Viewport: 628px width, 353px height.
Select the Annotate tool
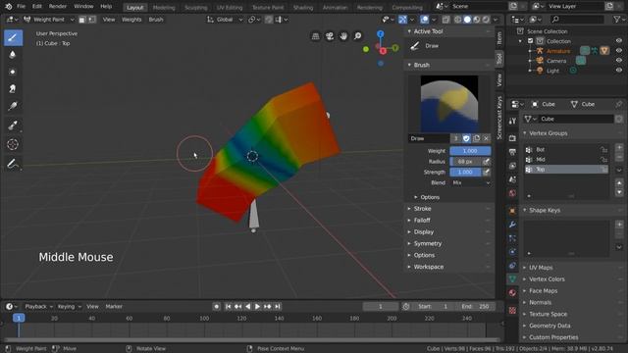pos(13,164)
